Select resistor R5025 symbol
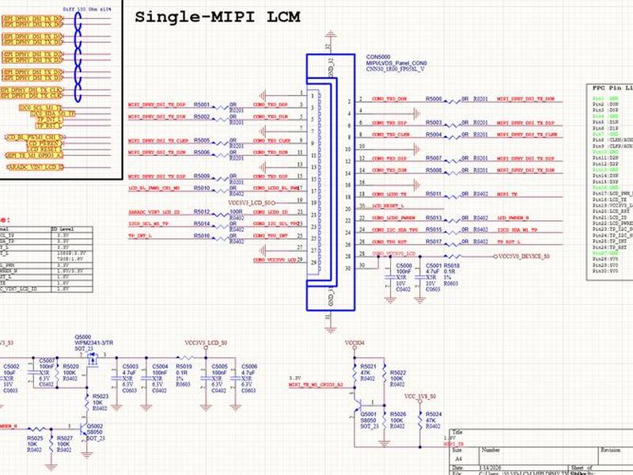Screen dimensions: 633x475 (x=36, y=428)
